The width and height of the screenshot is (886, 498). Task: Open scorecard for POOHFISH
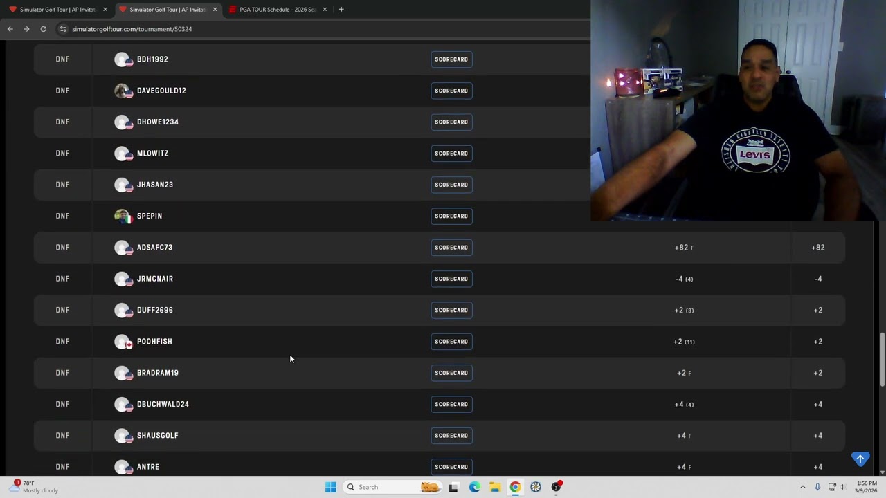(x=451, y=342)
